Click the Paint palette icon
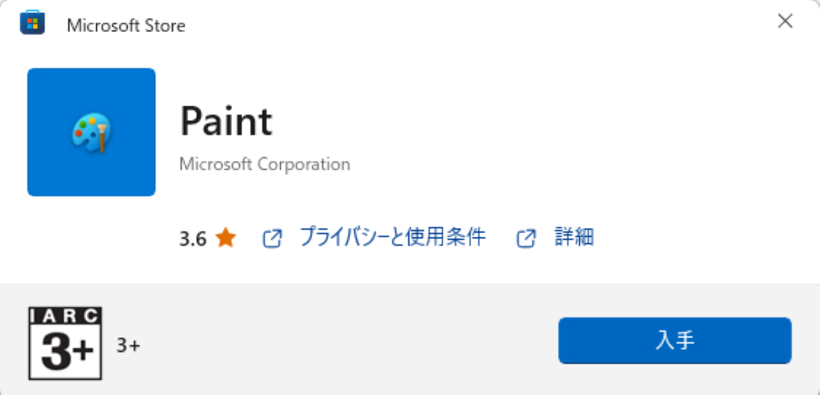The width and height of the screenshot is (820, 395). [92, 133]
